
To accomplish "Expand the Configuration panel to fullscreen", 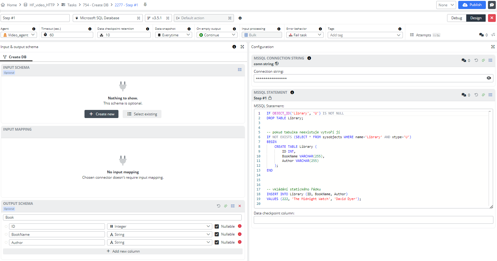I will [x=493, y=47].
